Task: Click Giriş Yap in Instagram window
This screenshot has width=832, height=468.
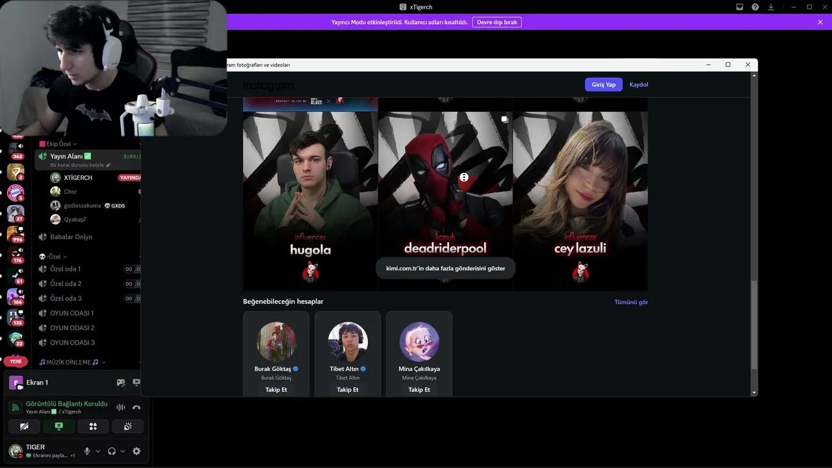Action: point(604,84)
